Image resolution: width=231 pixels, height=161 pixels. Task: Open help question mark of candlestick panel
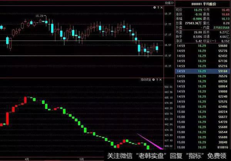[158, 7]
